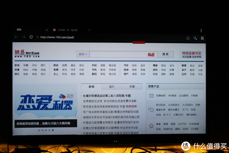229x153 pixels.
Task: Open the UU加速器 link
Action: click(194, 124)
